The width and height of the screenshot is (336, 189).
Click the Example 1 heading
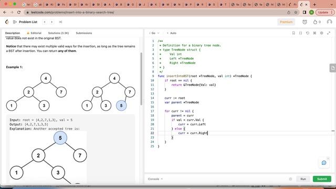coord(14,67)
